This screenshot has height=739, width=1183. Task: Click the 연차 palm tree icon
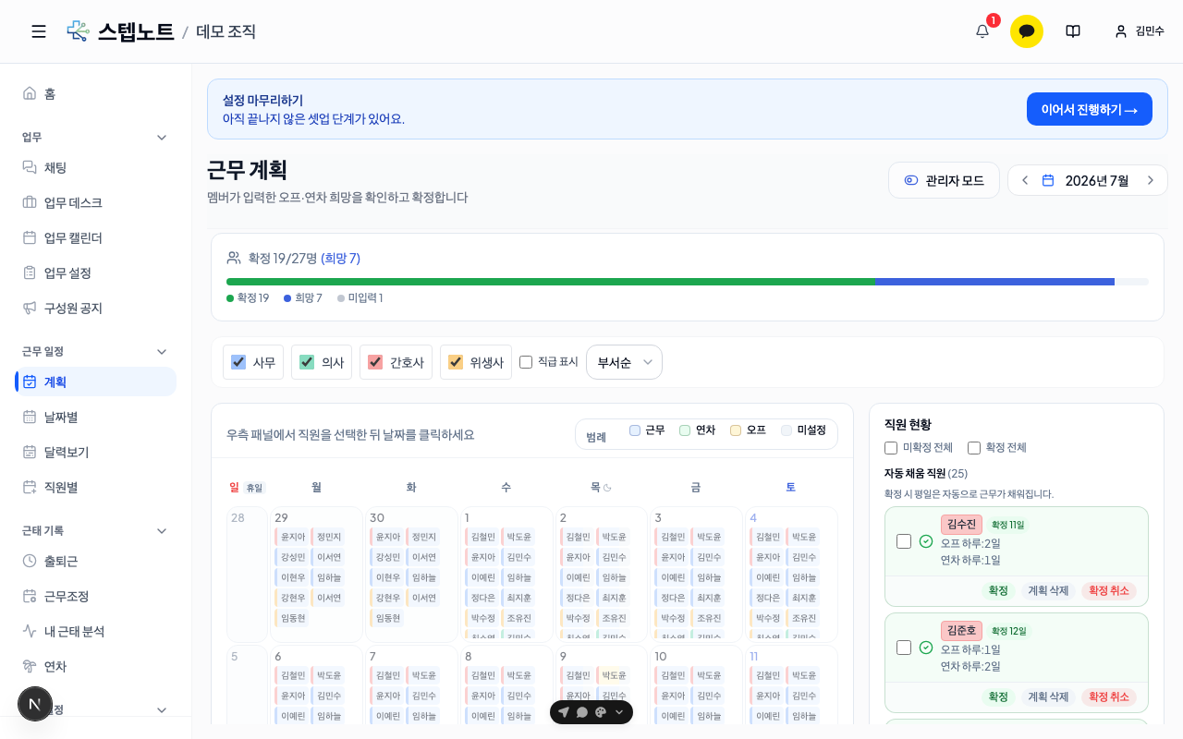pyautogui.click(x=30, y=666)
